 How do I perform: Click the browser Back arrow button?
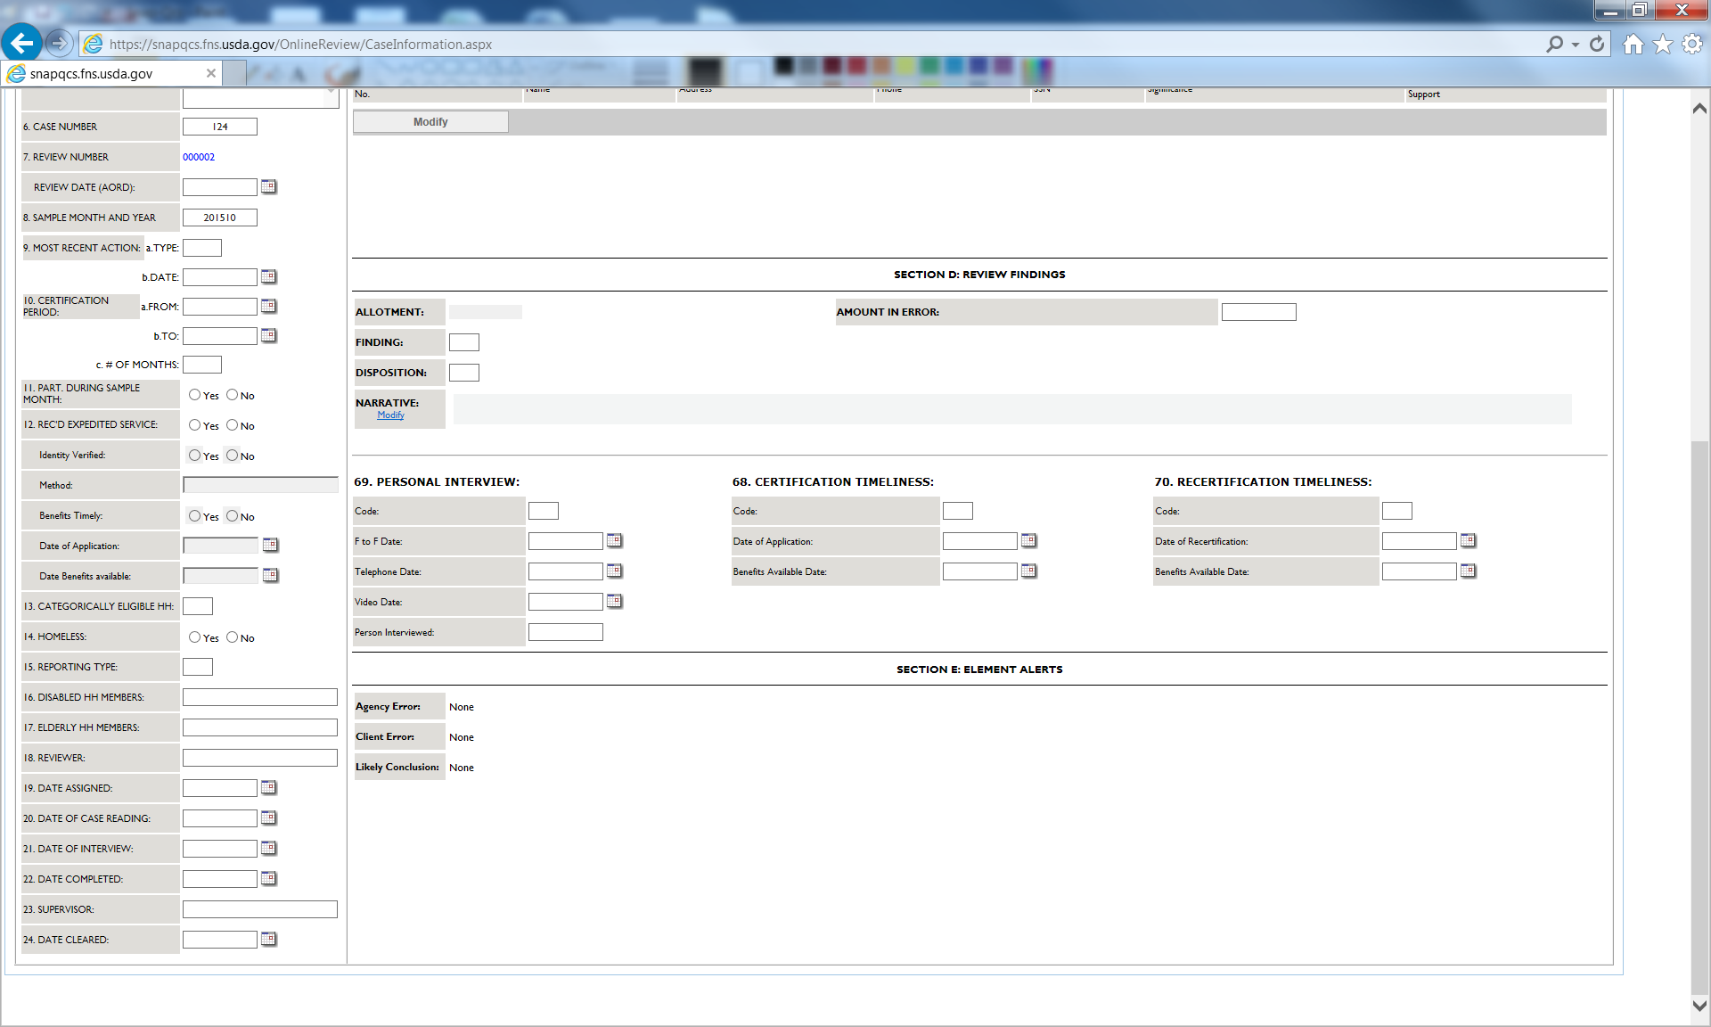(22, 43)
